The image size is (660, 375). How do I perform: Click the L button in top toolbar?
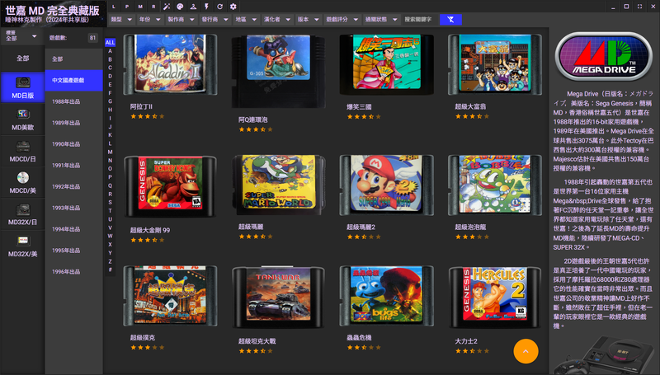[114, 7]
